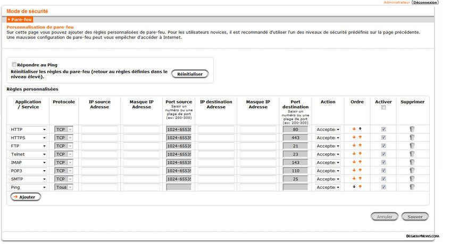450x244 pixels.
Task: Click the trash icon for the SMTP rule
Action: click(412, 179)
